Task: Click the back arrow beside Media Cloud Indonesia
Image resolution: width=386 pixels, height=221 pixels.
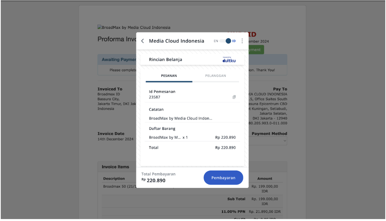Action: tap(143, 41)
